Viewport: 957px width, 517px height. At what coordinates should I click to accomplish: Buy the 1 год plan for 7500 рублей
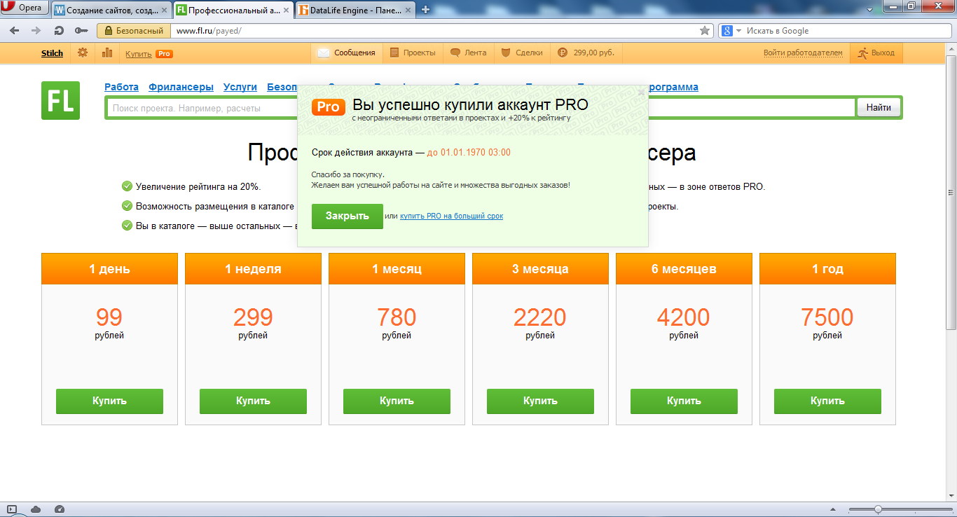pyautogui.click(x=827, y=401)
